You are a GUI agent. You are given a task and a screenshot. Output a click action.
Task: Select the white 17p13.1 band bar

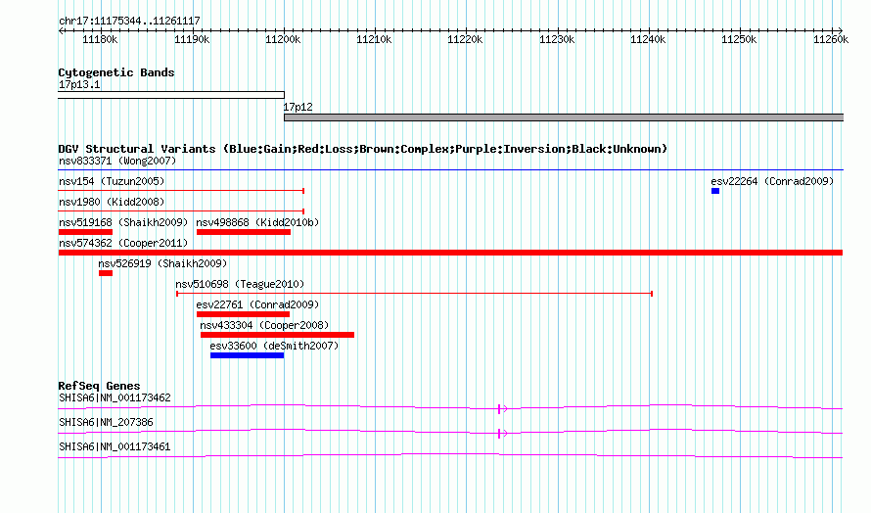coord(171,95)
